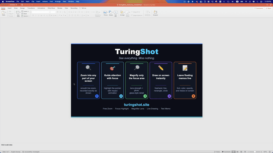Open the Paste options arrow
This screenshot has height=153, width=273.
click(6, 12)
